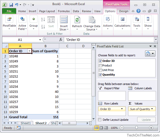This screenshot has width=160, height=139.
Task: Open the PivotTable options icon in ribbon
Action: (x=9, y=19)
